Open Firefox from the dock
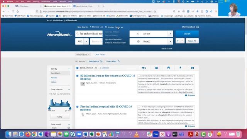 click(x=28, y=134)
